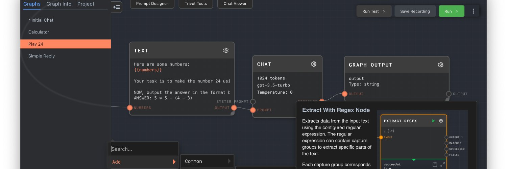Click resize handle on TEXT node corner

pos(233,114)
